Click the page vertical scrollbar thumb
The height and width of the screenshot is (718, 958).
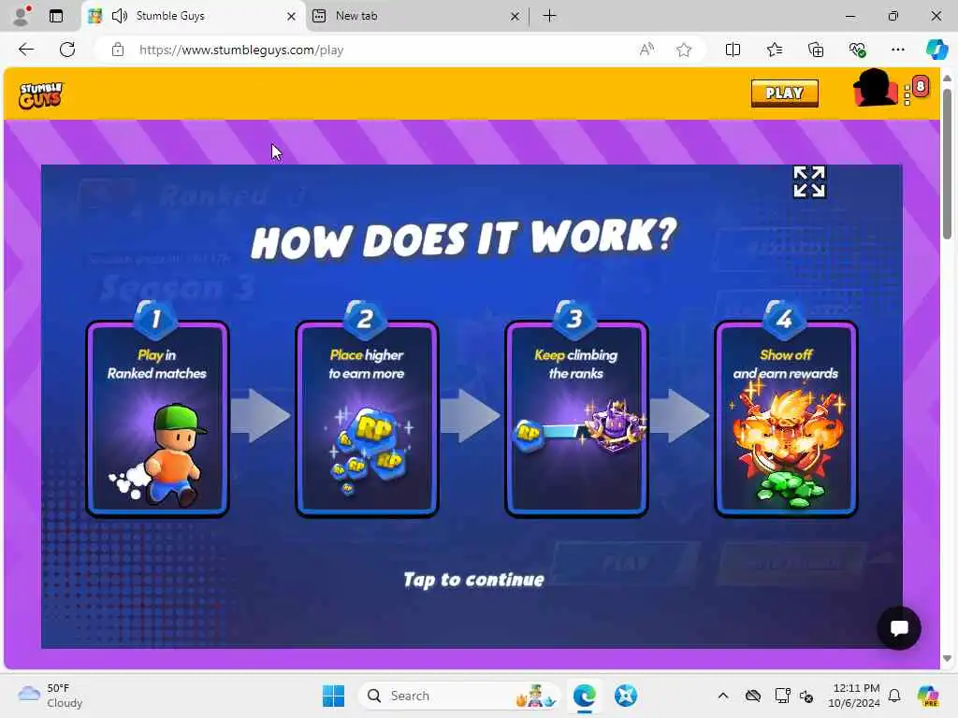click(947, 164)
